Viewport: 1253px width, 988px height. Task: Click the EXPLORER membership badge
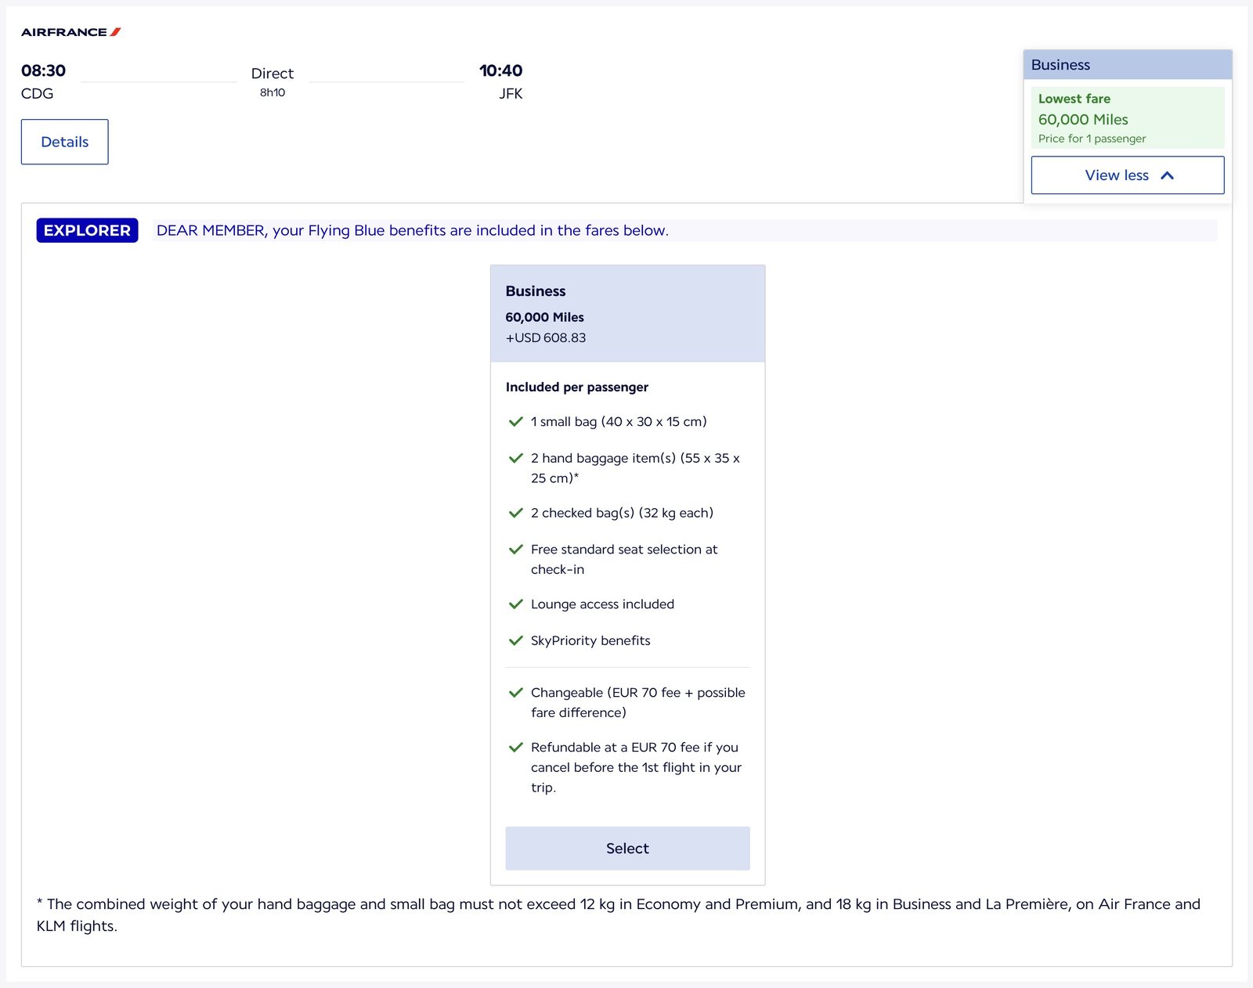click(87, 230)
